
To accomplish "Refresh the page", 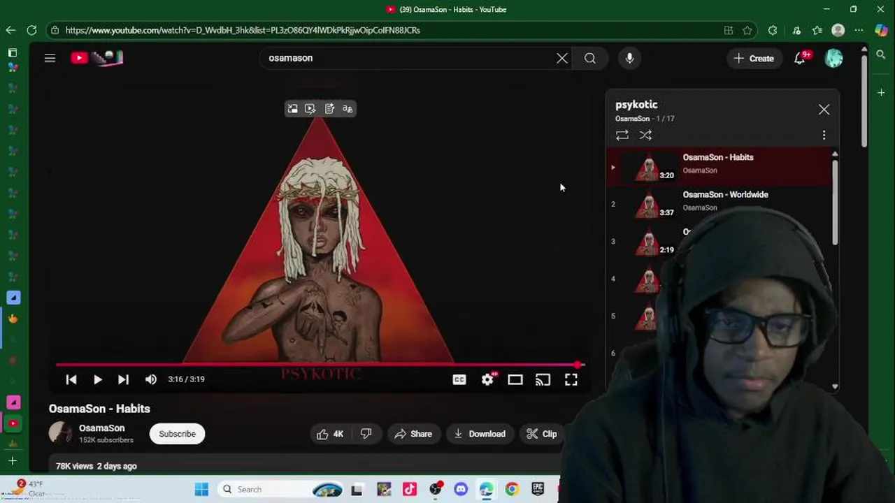I will pos(31,30).
